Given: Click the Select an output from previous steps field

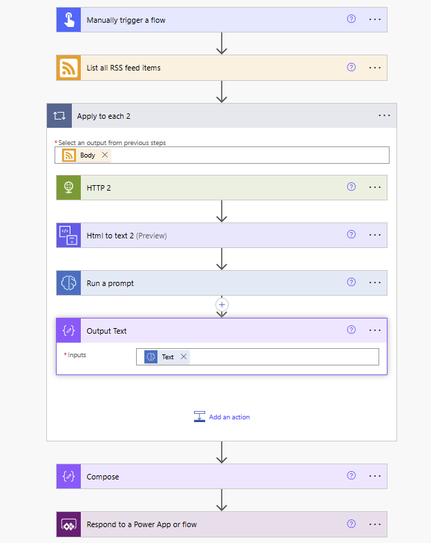Looking at the screenshot, I should click(x=222, y=155).
